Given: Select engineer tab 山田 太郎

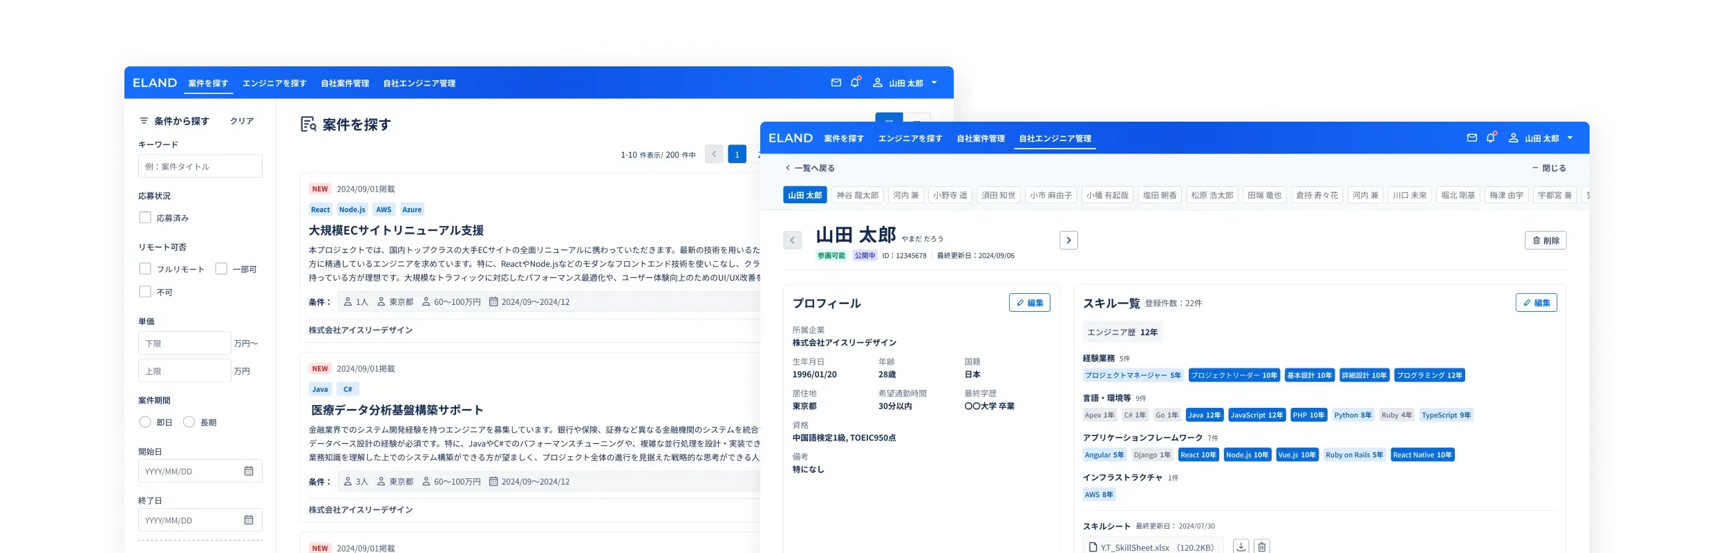Looking at the screenshot, I should pyautogui.click(x=805, y=195).
